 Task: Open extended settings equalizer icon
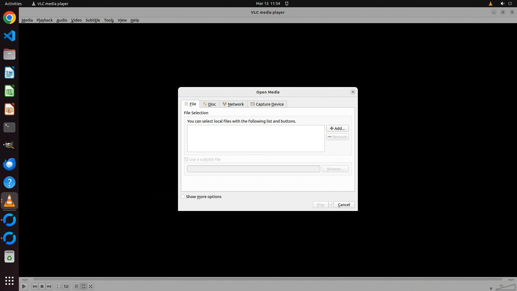click(66, 286)
